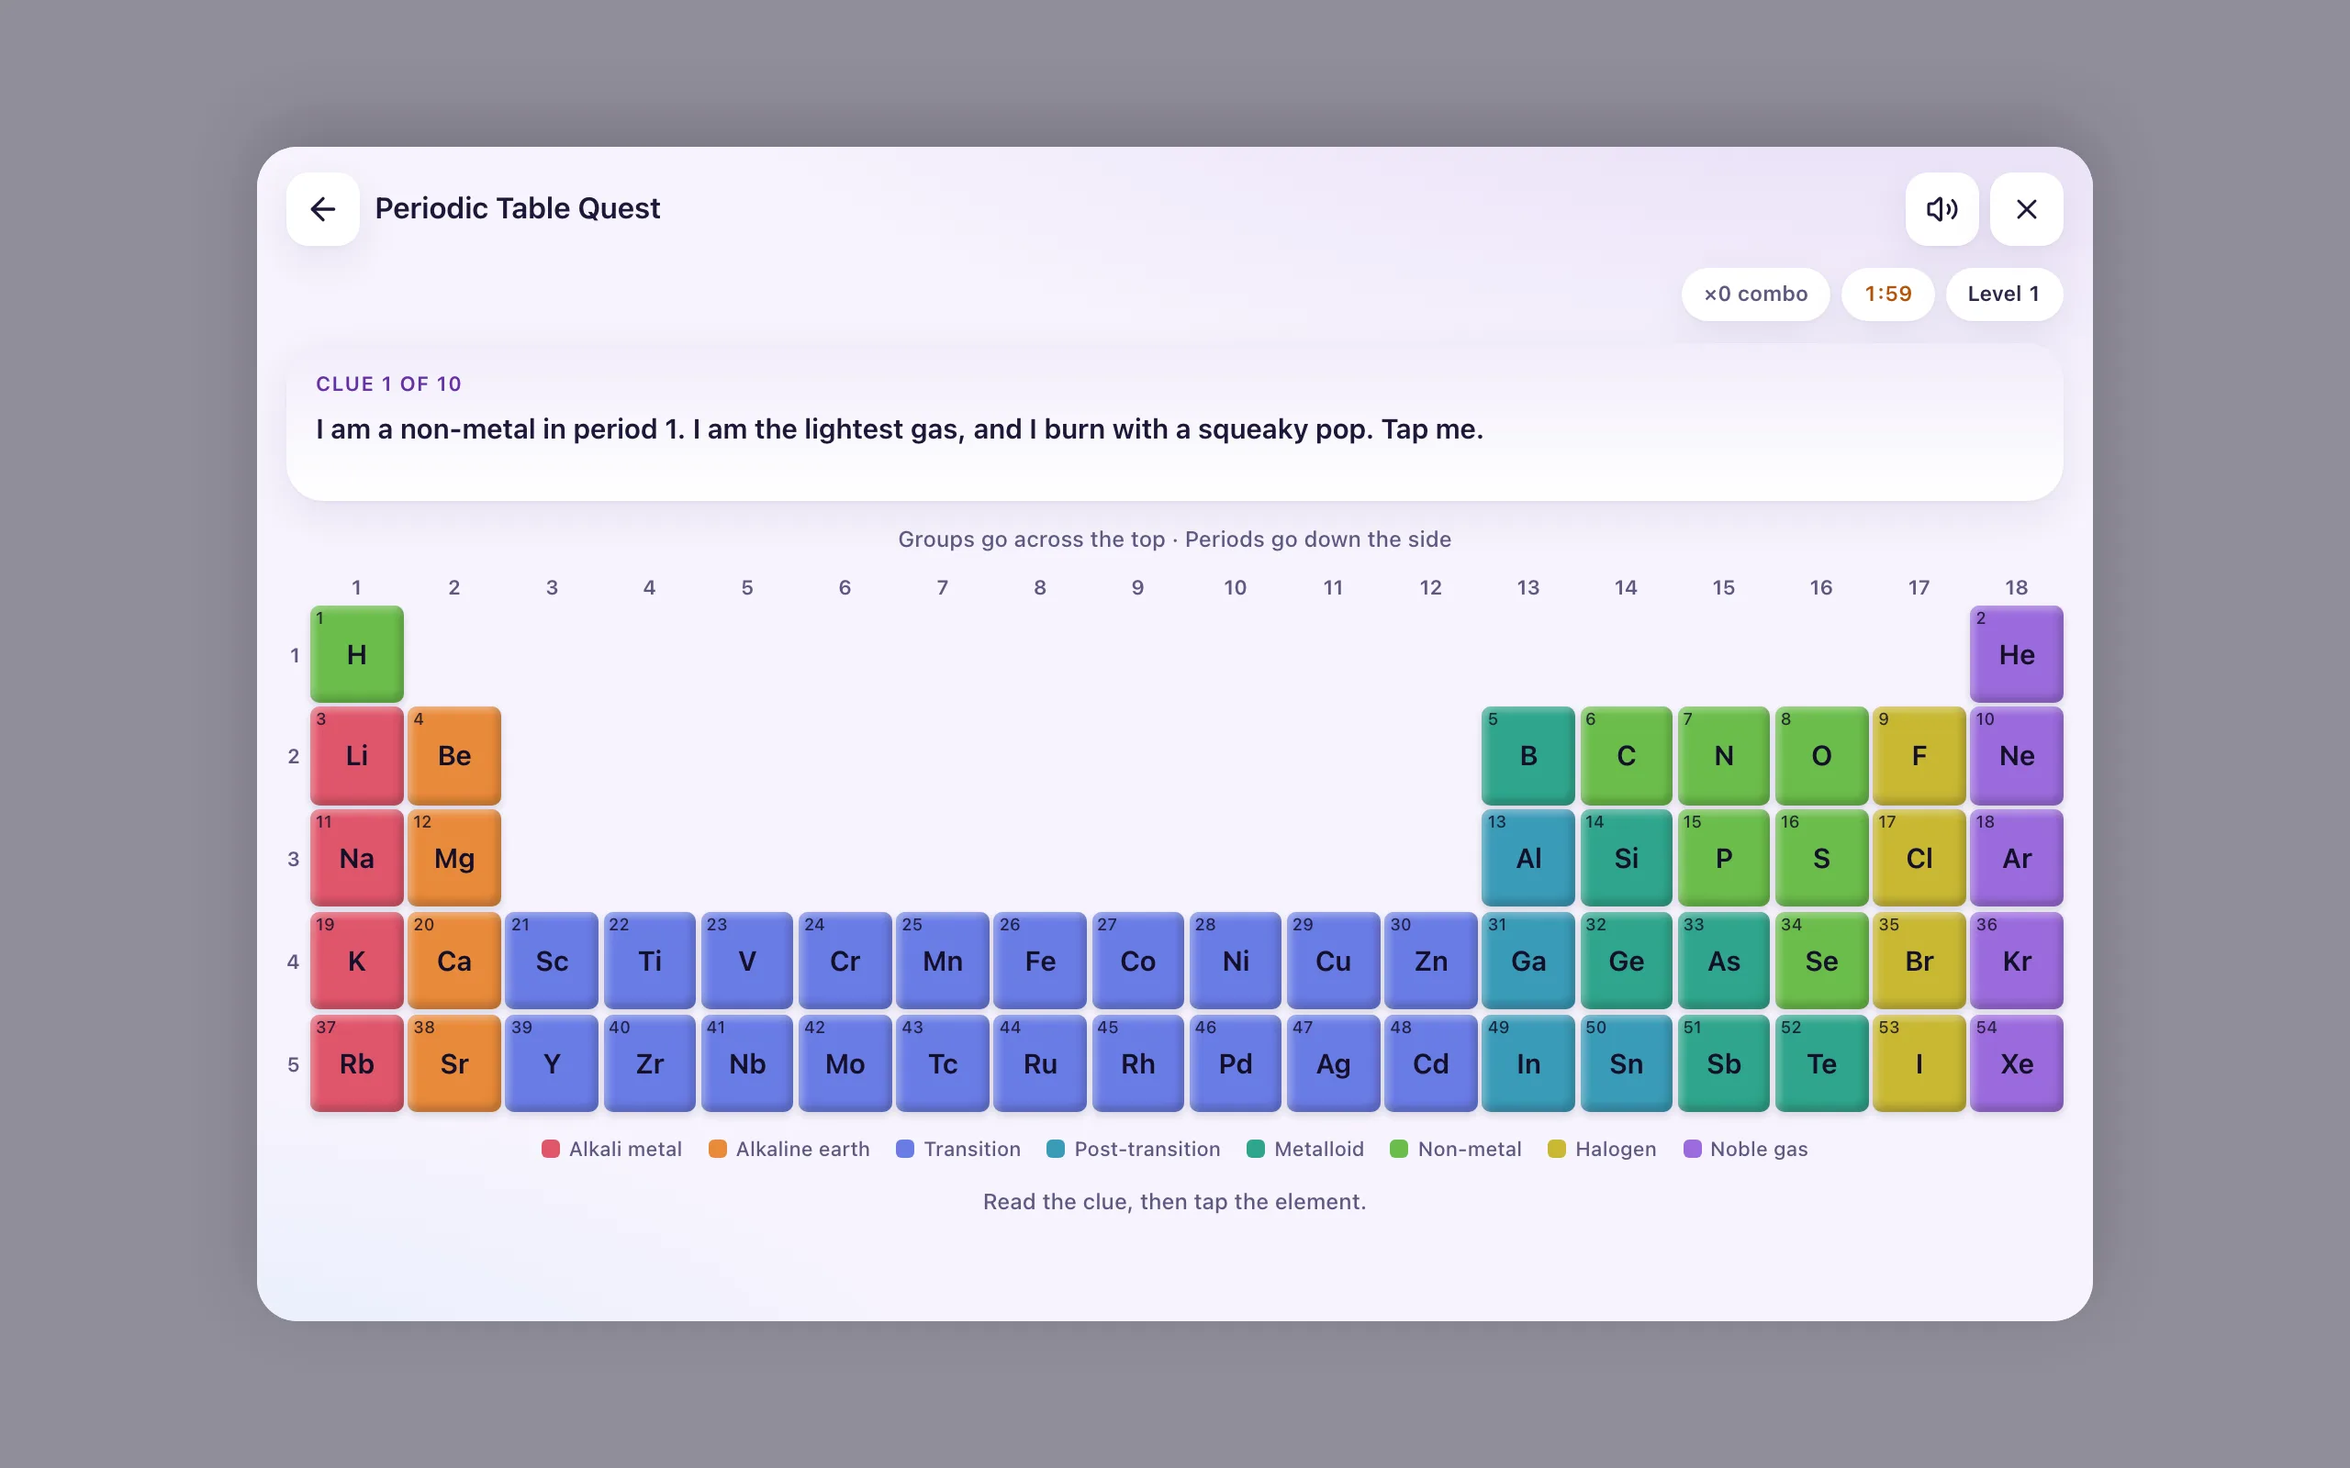
Task: Click the Noble gas legend swatch
Action: [1692, 1149]
